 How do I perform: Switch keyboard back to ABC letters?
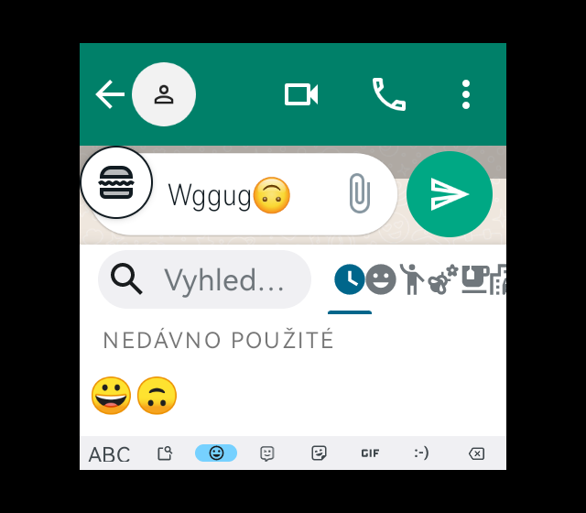point(109,454)
